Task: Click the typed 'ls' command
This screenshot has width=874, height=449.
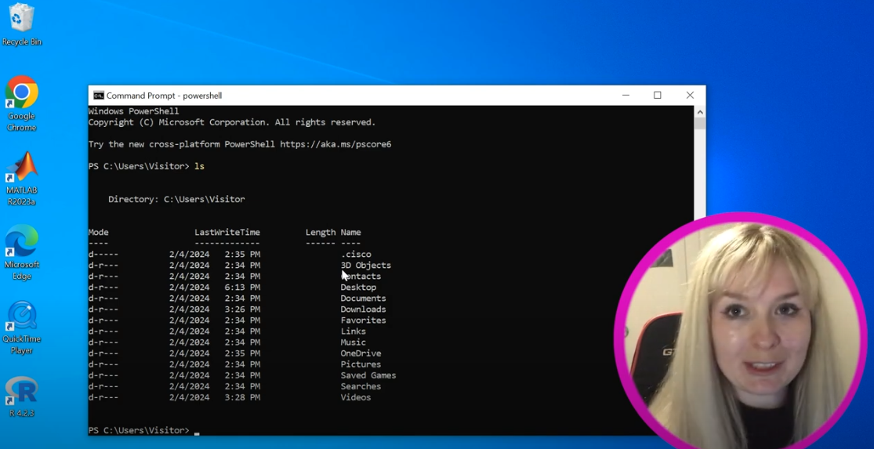Action: tap(199, 166)
